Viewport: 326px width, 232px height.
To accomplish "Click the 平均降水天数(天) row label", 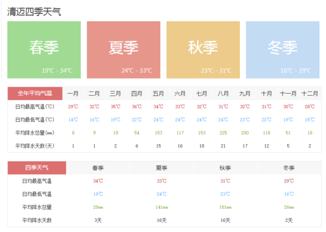I will (35, 146).
